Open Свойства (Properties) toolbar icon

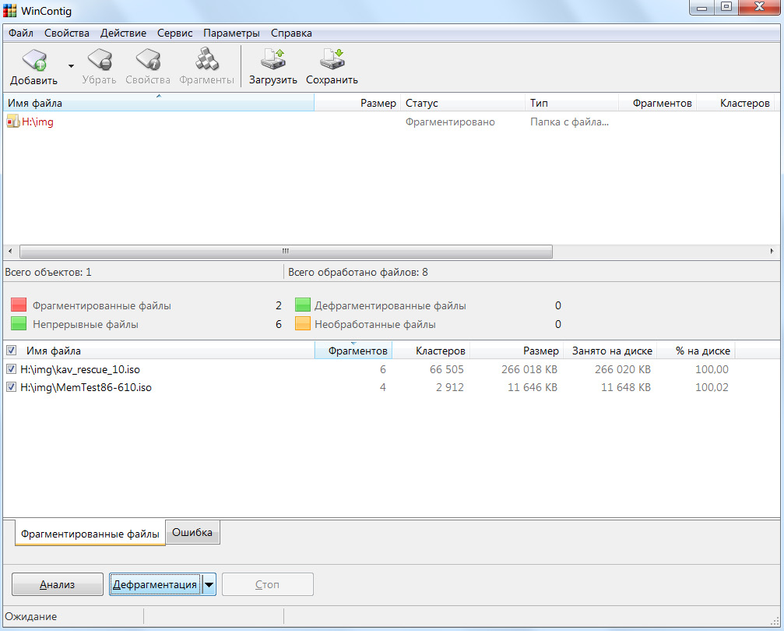coord(147,61)
